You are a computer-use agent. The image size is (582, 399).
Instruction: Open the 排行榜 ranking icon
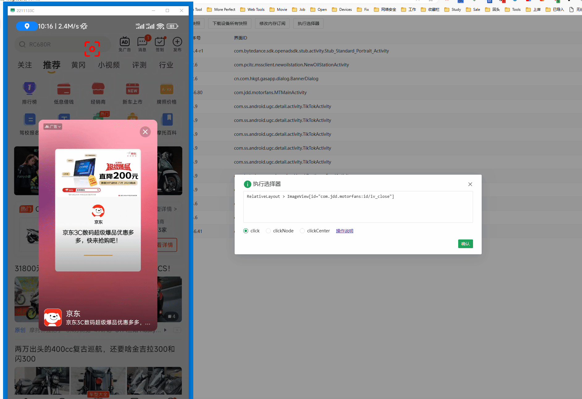[29, 93]
